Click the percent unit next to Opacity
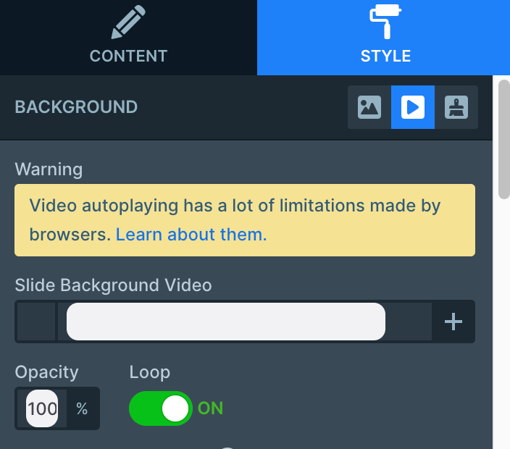 point(82,409)
